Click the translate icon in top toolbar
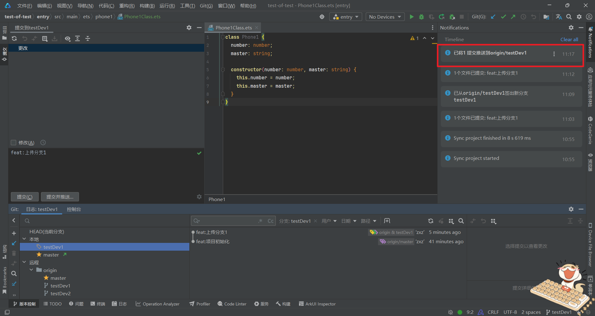 (x=559, y=17)
